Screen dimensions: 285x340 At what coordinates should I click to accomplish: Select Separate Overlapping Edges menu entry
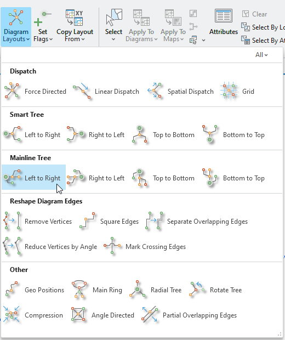pos(197,222)
